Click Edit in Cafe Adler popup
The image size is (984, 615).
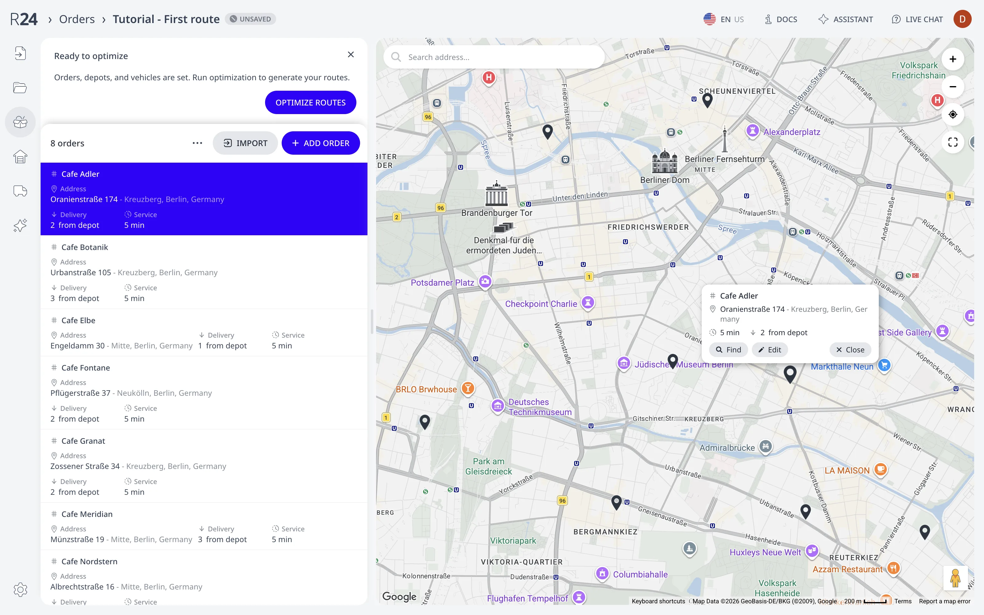pos(770,350)
